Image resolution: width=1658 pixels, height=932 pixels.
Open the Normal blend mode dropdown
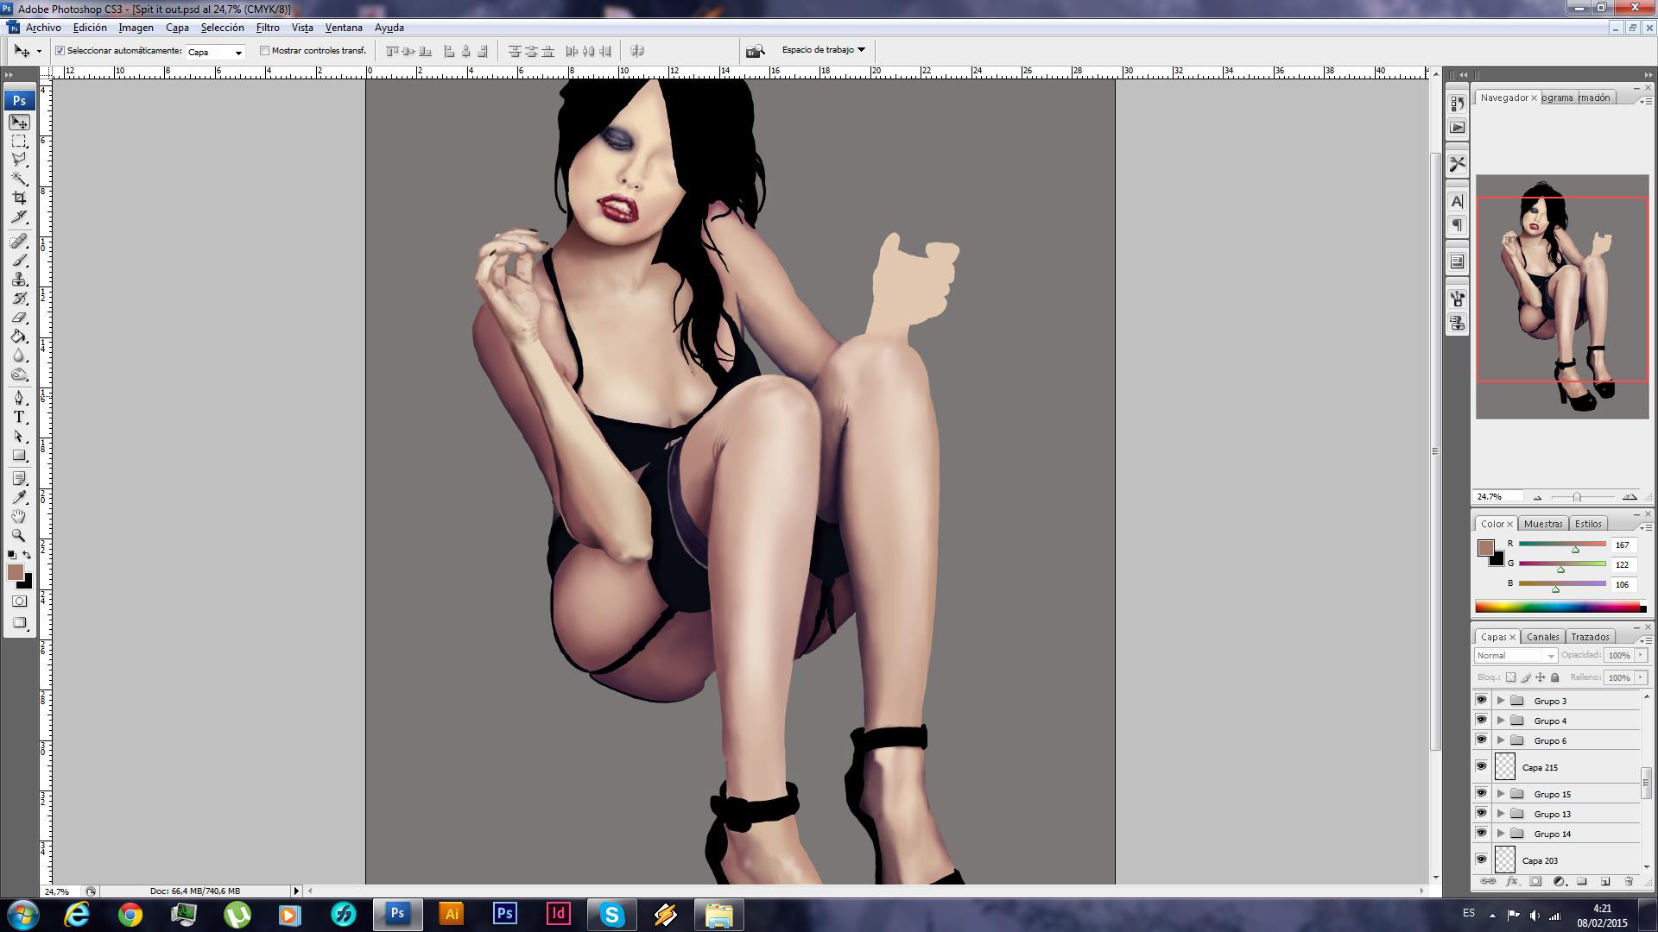[1516, 656]
